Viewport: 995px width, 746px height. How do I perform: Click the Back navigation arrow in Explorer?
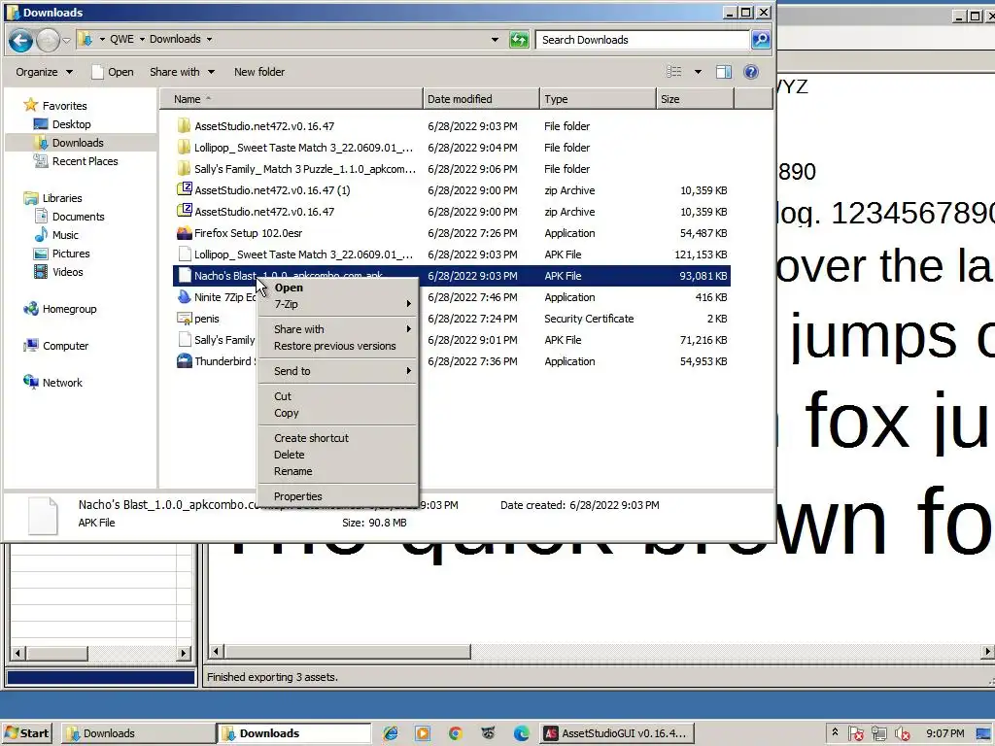click(x=20, y=41)
